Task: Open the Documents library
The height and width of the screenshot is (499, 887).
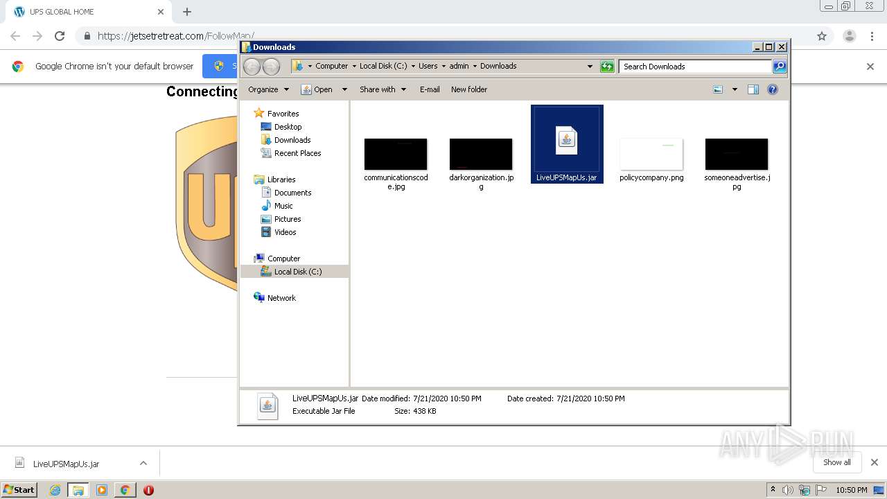Action: pos(286,193)
